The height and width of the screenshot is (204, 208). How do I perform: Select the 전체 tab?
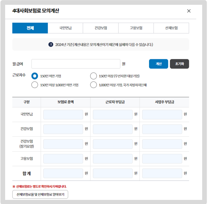[30, 28]
